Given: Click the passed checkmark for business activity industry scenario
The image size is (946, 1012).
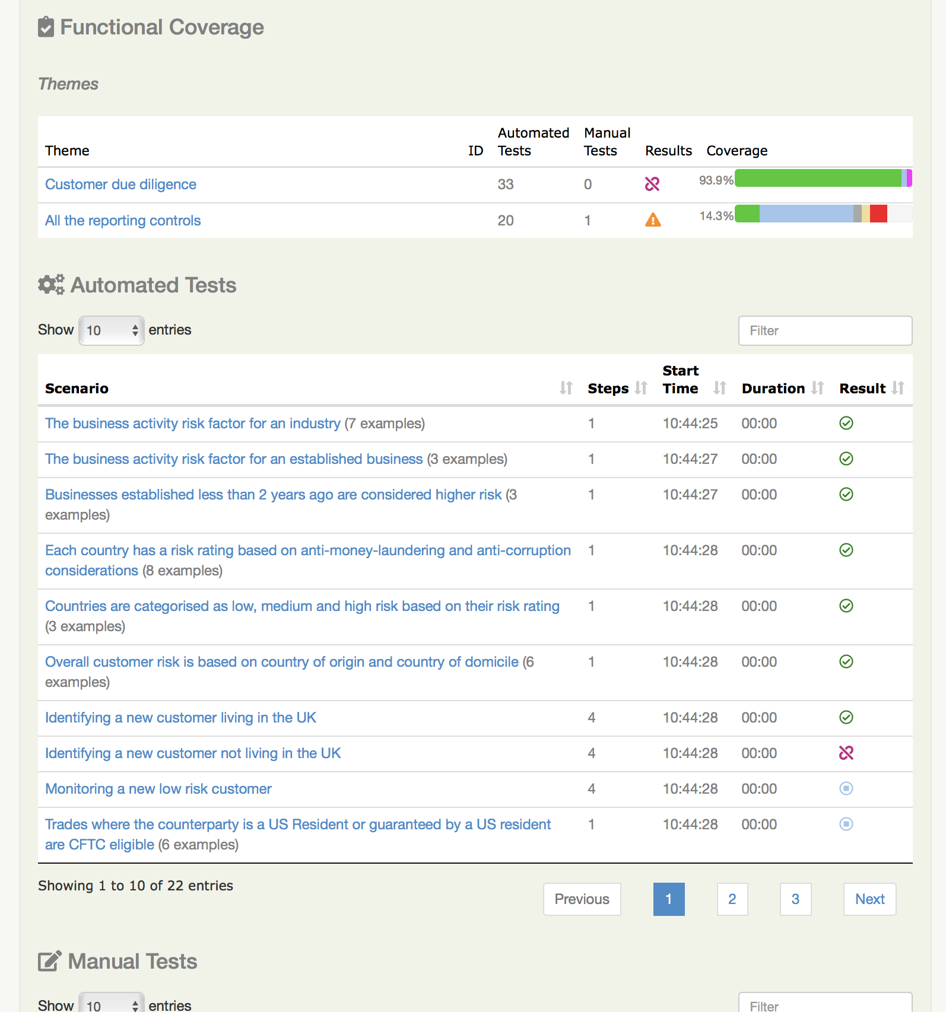Looking at the screenshot, I should coord(846,424).
